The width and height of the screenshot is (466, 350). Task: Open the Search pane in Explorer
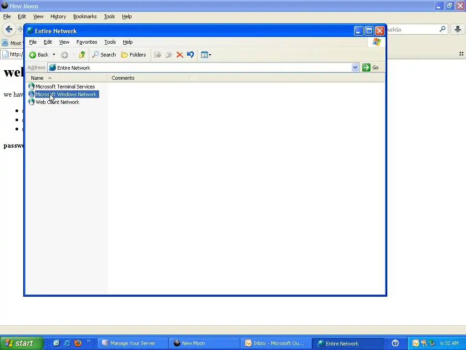pyautogui.click(x=104, y=55)
